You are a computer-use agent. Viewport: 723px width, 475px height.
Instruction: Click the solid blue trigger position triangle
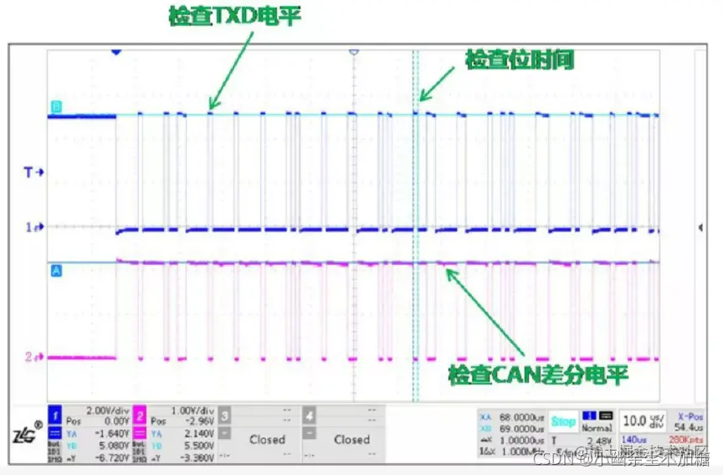(116, 53)
